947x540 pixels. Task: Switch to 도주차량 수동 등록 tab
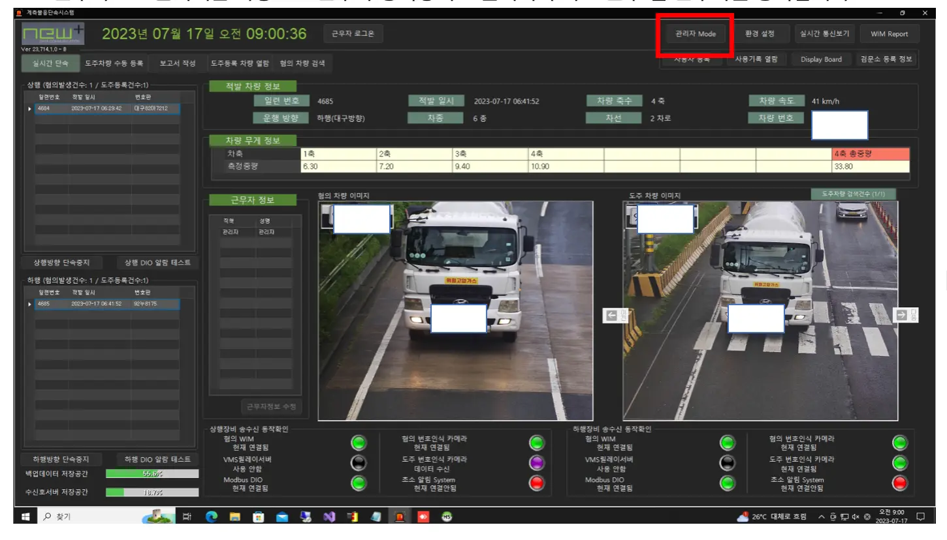coord(114,63)
